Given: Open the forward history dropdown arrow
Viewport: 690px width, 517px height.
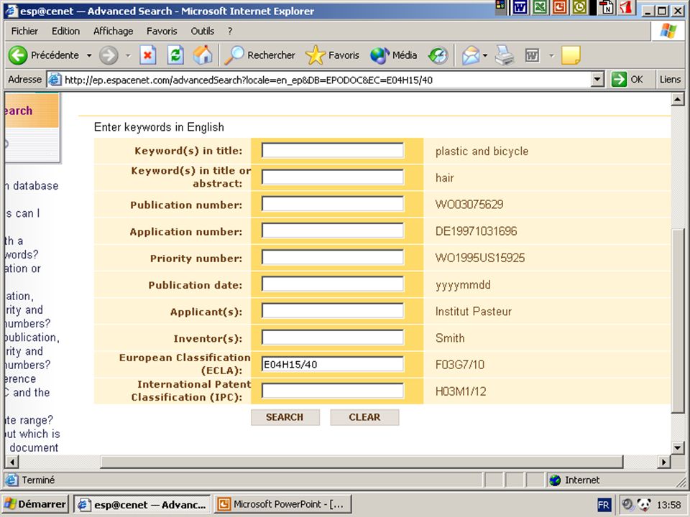Looking at the screenshot, I should click(x=128, y=55).
